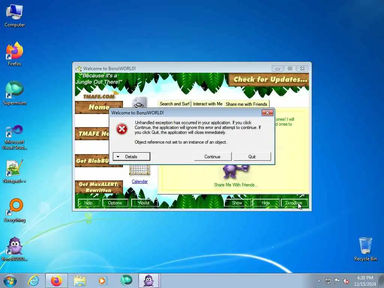Viewport: 384px width, 288px height.
Task: Open the clock showing 4:20 PM
Action: click(365, 280)
